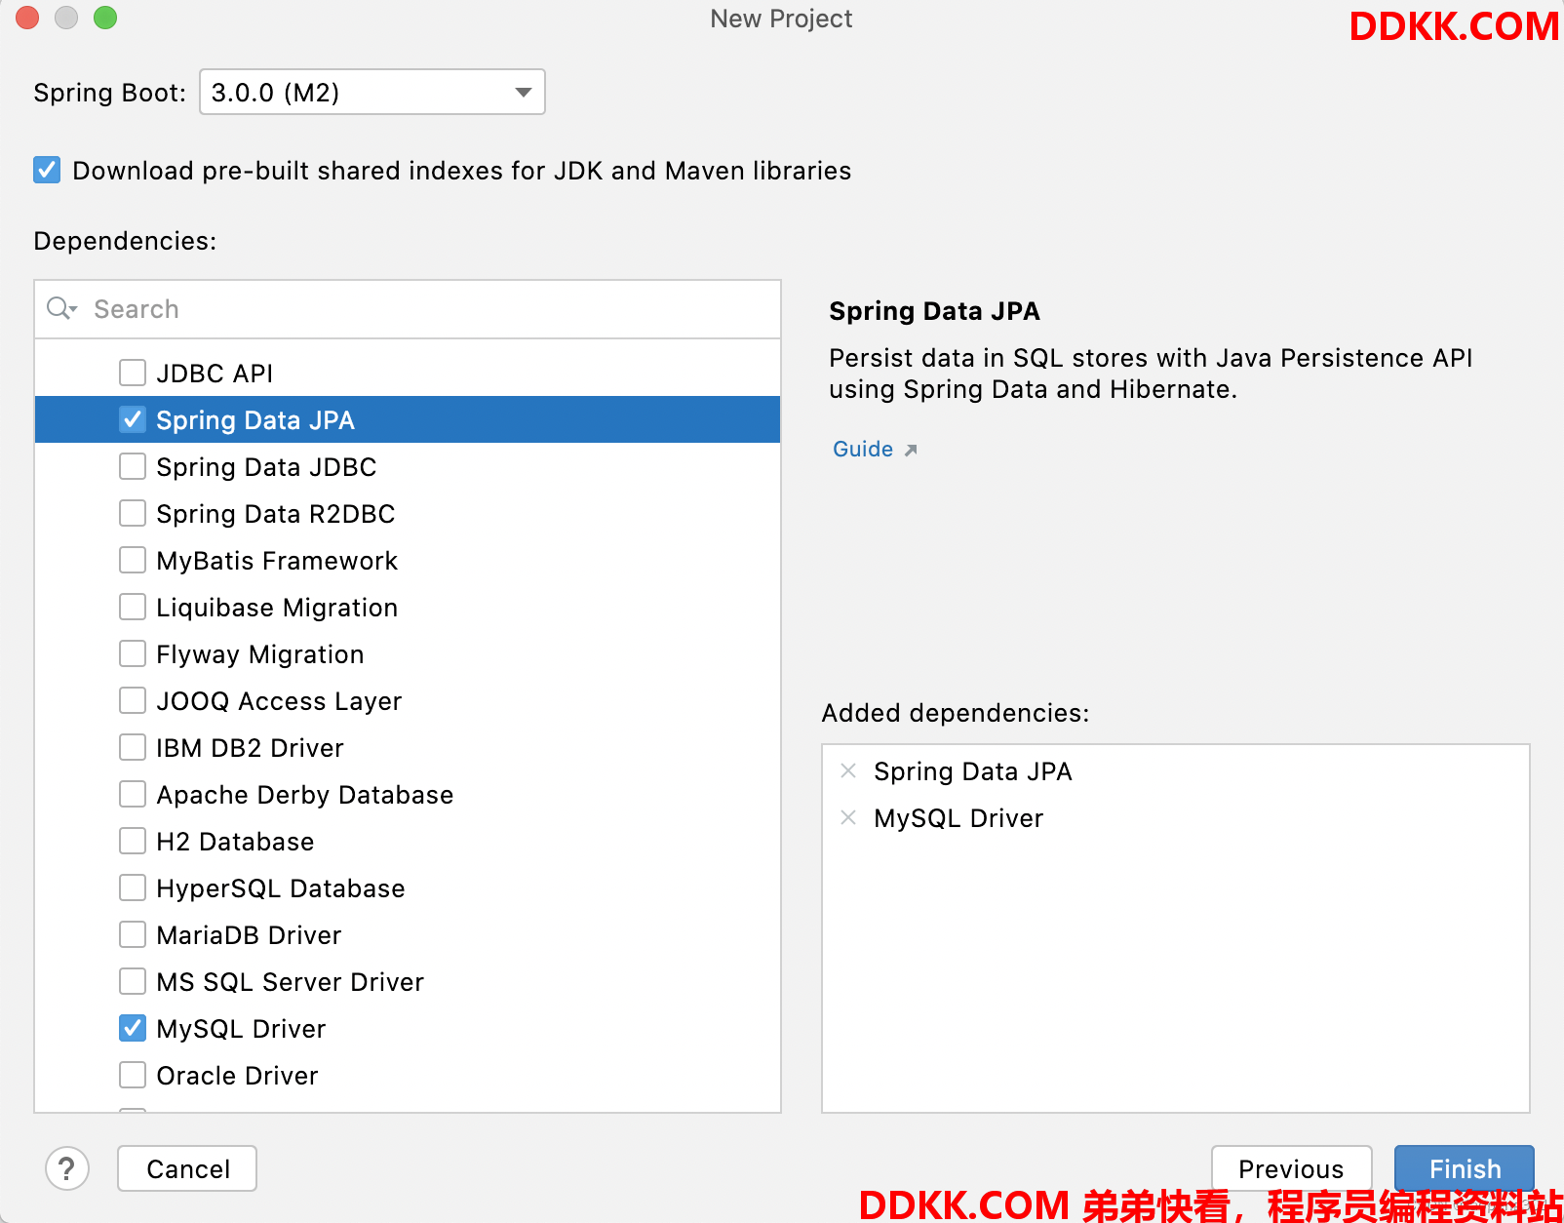The image size is (1564, 1223).
Task: Check the Flyway Migration dependency
Action: [x=133, y=653]
